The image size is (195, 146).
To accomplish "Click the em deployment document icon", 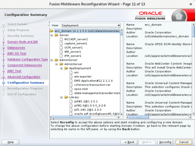I will 71,72.
